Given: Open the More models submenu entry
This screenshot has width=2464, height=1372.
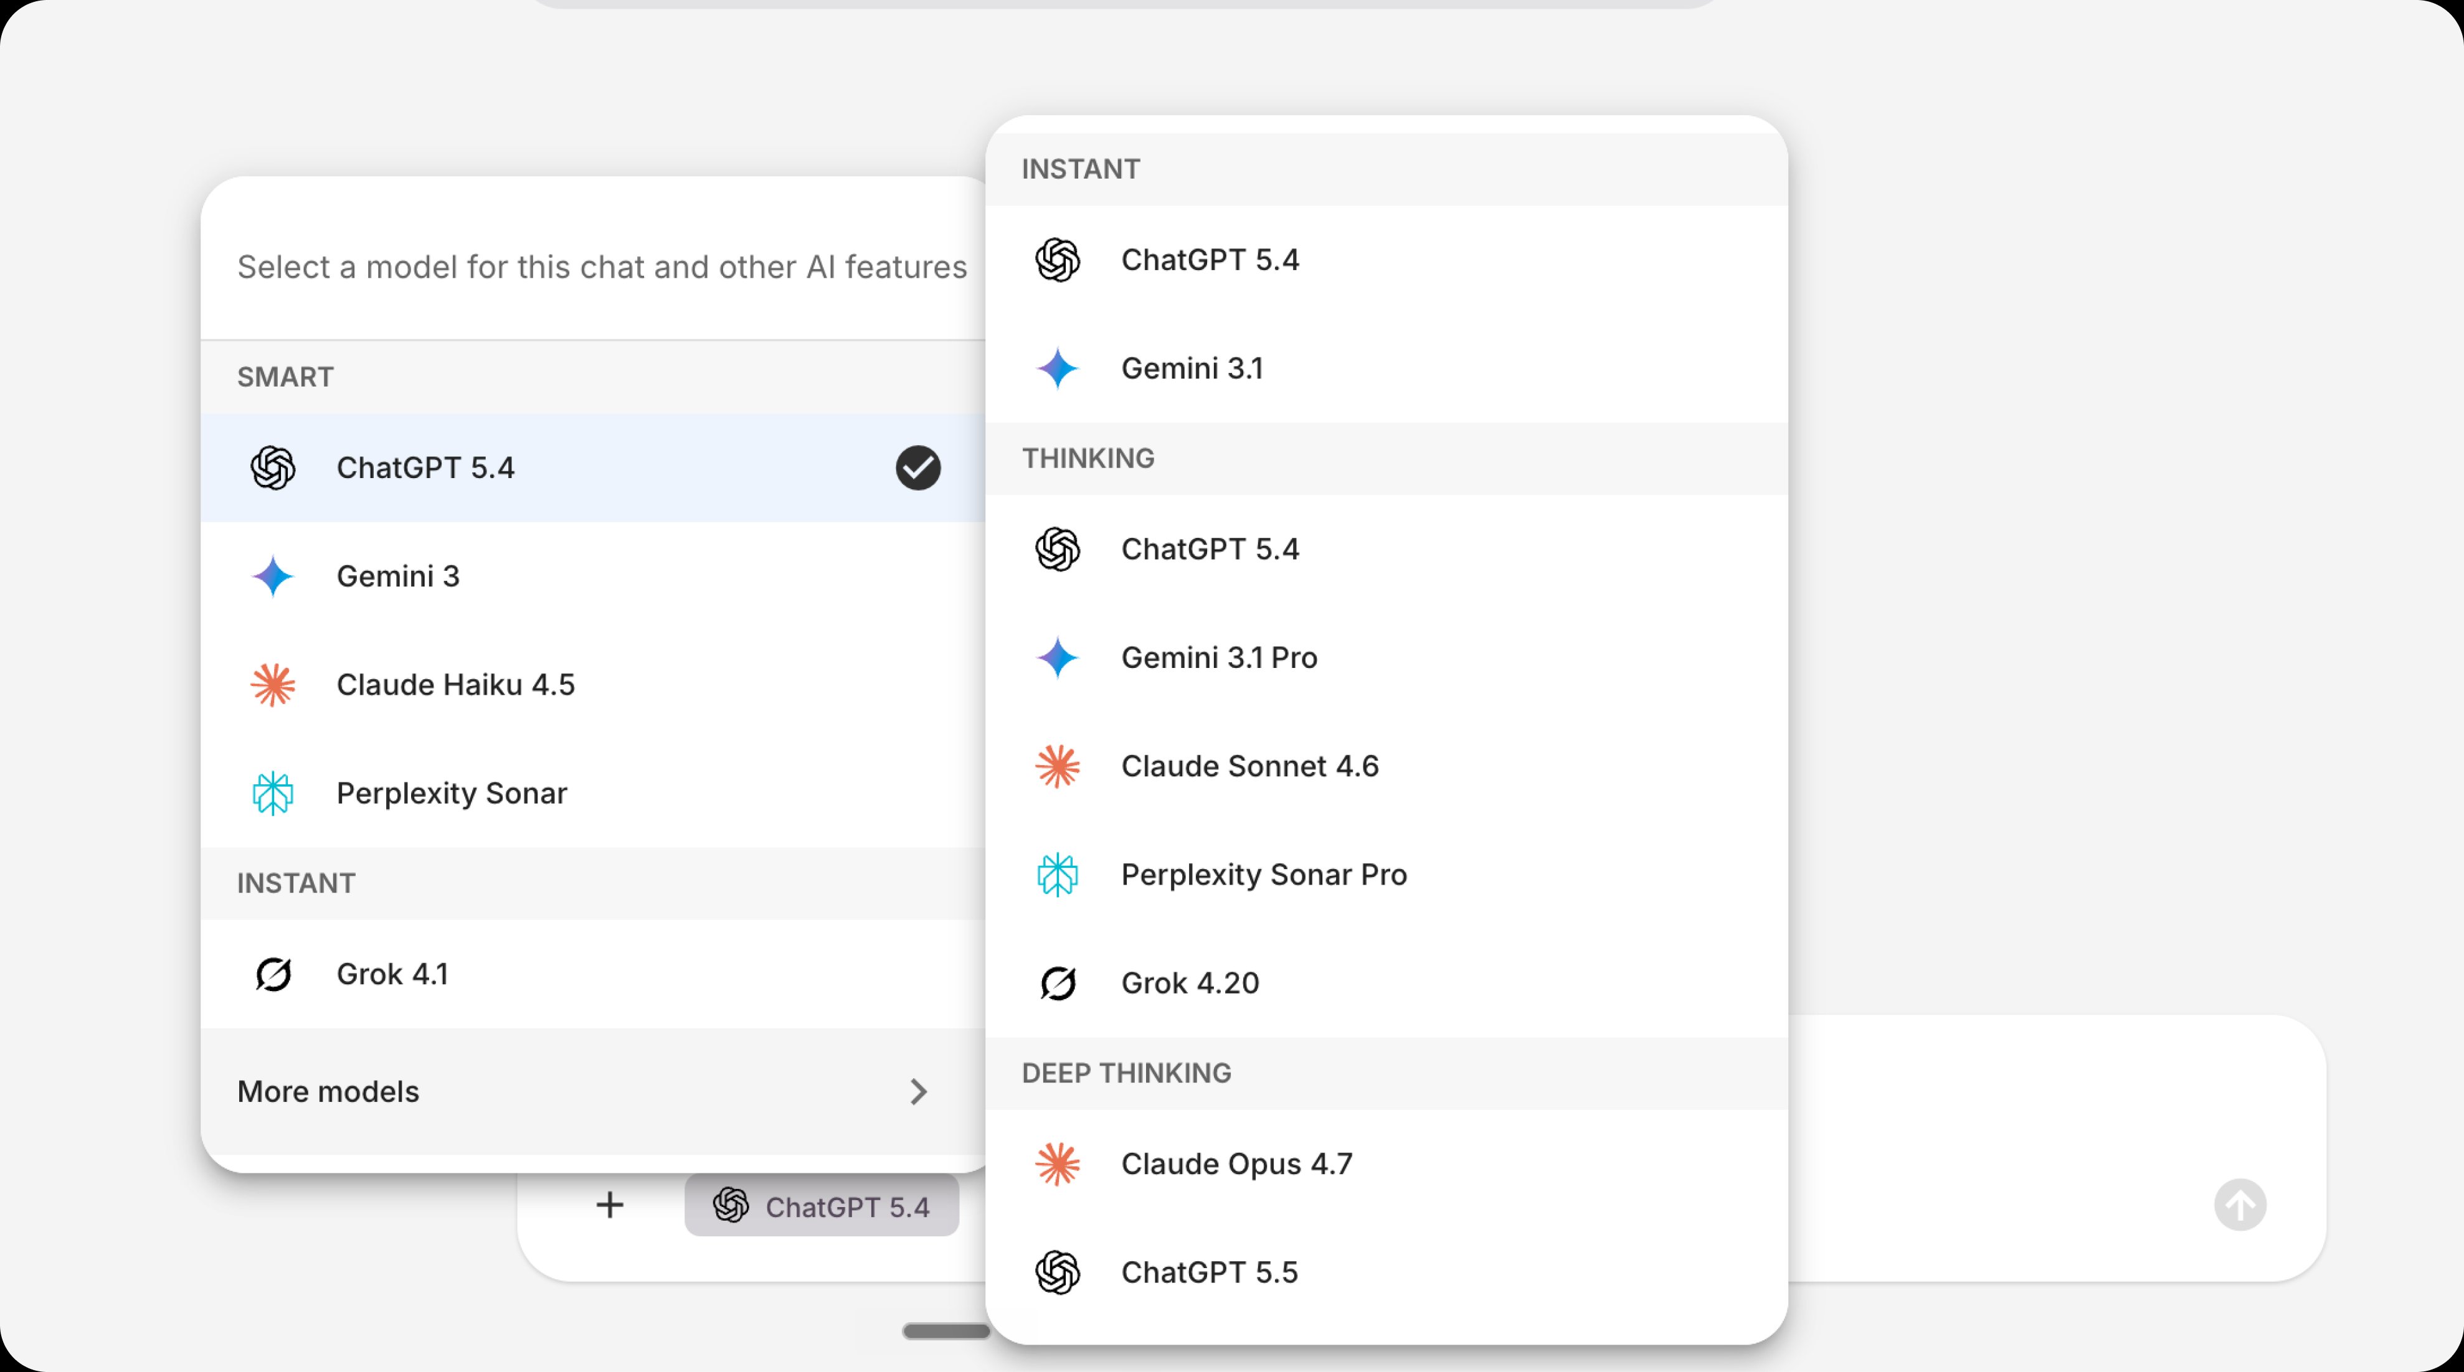Looking at the screenshot, I should pyautogui.click(x=593, y=1092).
